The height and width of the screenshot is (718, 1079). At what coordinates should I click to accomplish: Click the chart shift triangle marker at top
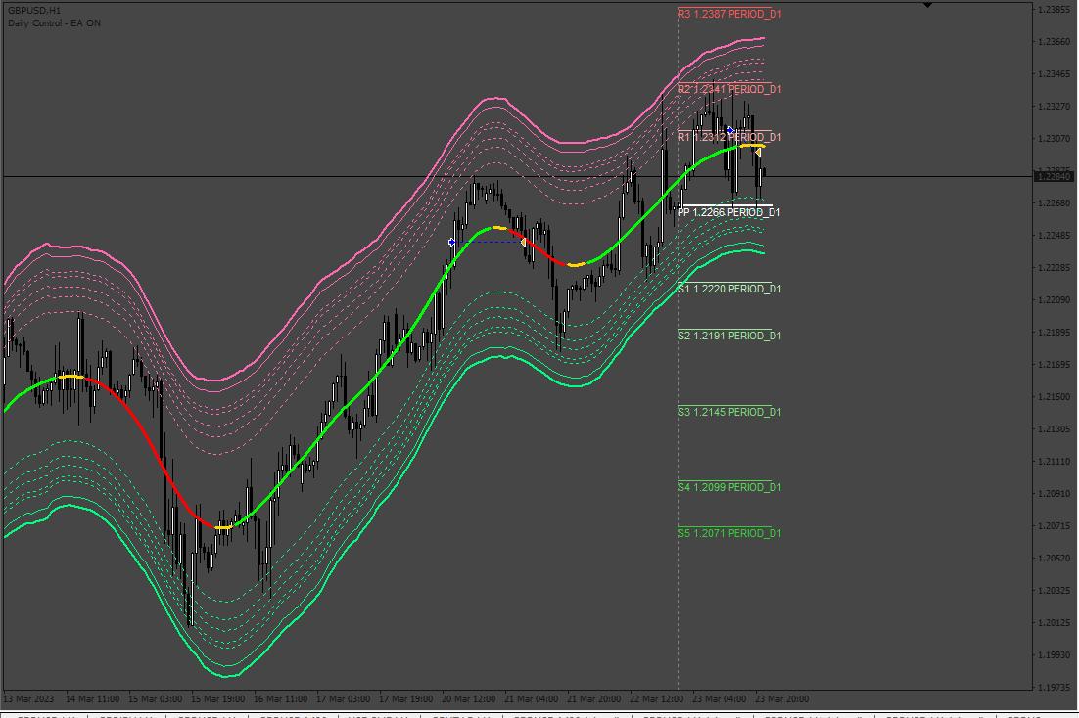(x=927, y=5)
